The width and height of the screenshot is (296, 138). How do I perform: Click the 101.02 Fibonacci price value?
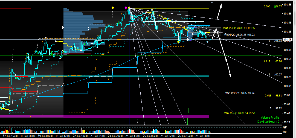pyautogui.click(x=278, y=40)
